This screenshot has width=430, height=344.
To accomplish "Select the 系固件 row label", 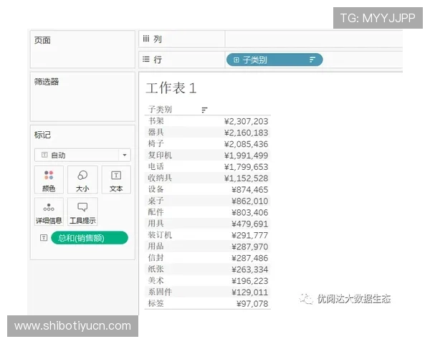I will (160, 292).
